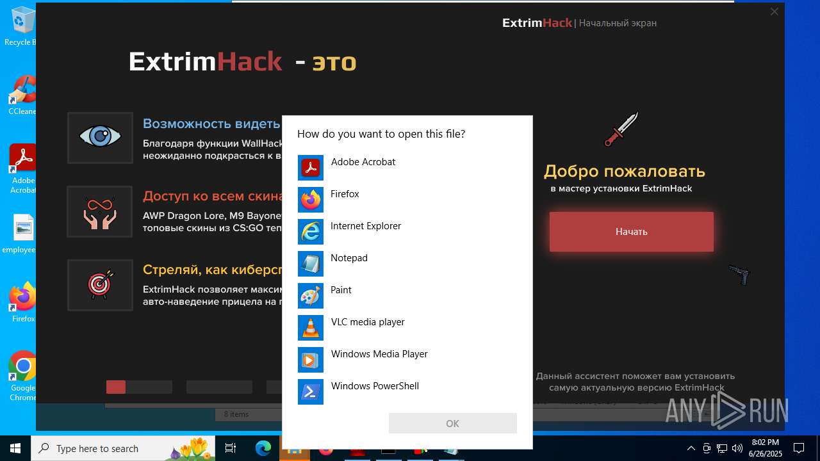Open the notification center icon
This screenshot has width=820, height=461.
point(799,448)
